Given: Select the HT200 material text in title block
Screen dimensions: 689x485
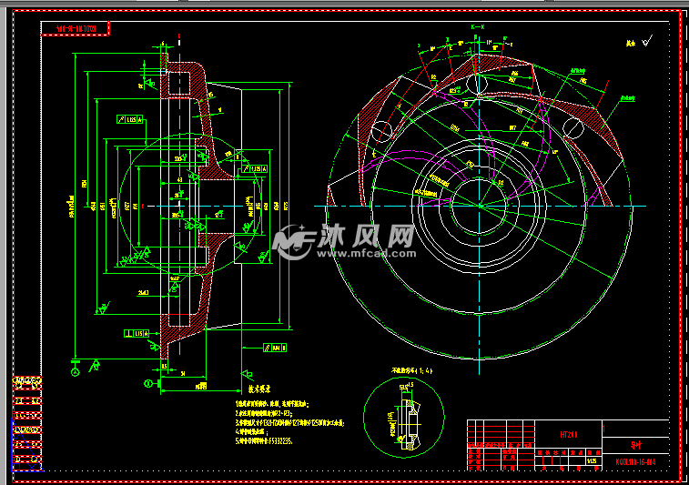Looking at the screenshot, I should tap(569, 434).
